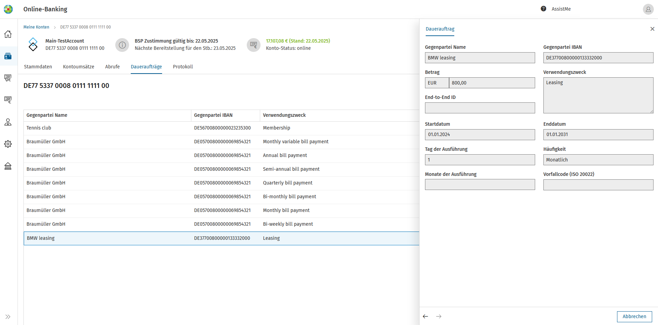Click the AssistMe link

[x=561, y=9]
